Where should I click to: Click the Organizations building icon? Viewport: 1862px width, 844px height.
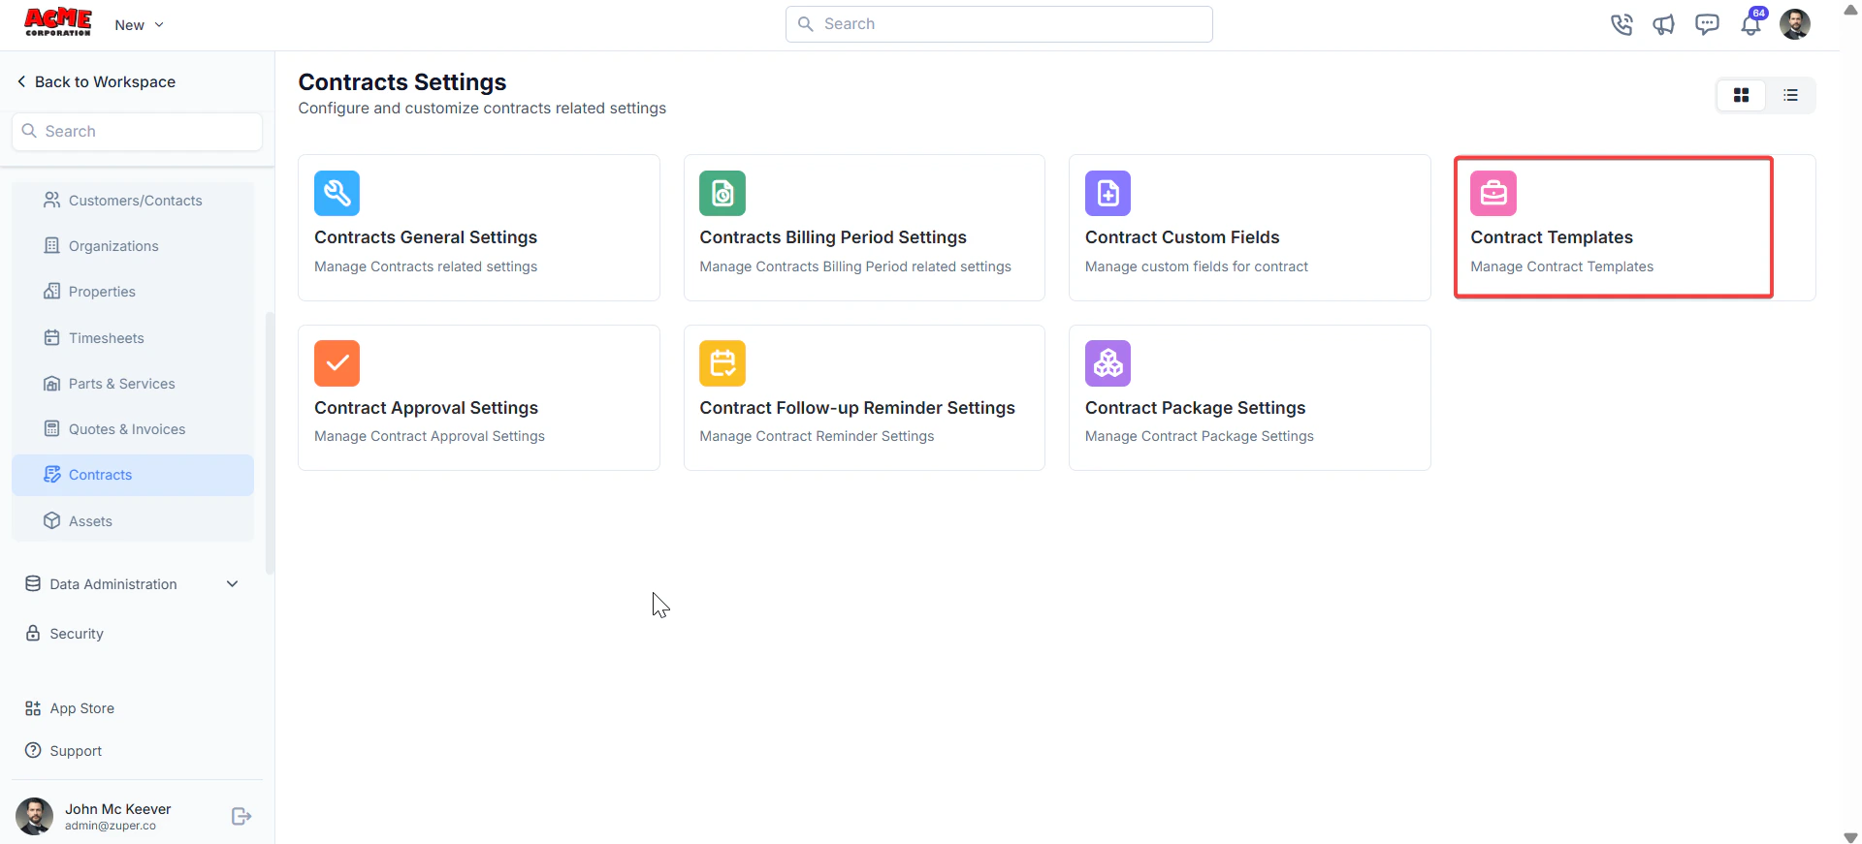pos(52,245)
